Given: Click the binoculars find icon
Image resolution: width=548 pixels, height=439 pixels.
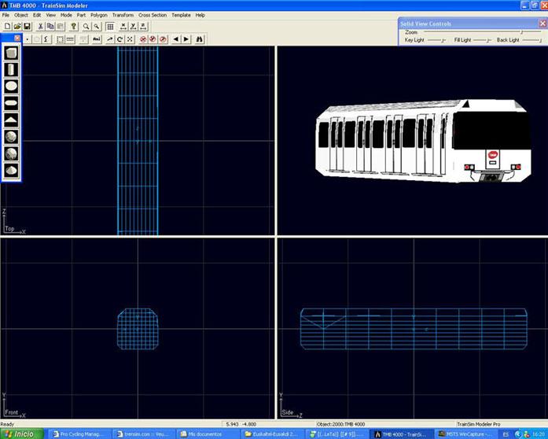Looking at the screenshot, I should pos(200,39).
